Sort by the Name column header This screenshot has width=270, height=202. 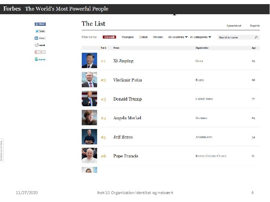(116, 48)
